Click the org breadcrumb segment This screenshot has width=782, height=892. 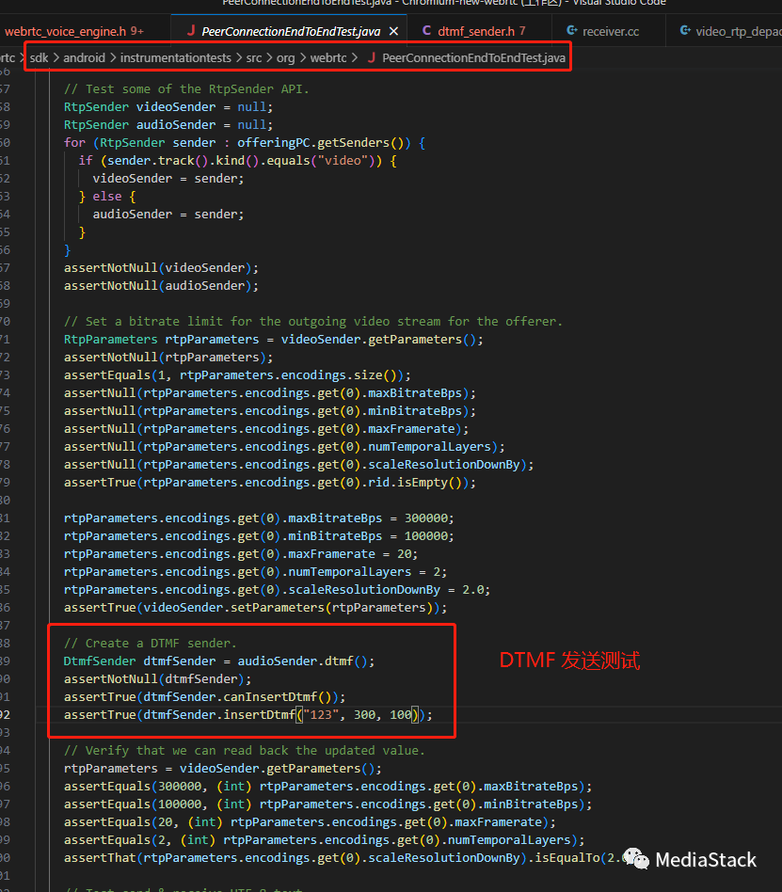285,58
